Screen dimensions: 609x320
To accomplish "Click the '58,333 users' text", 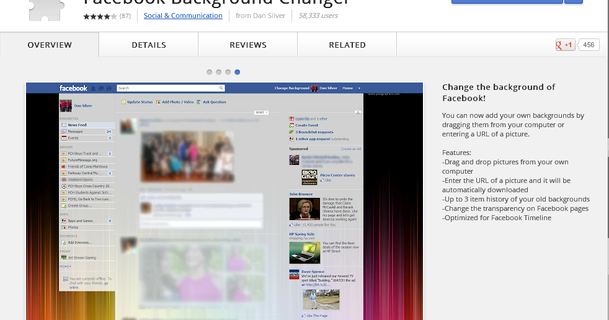I will [318, 16].
